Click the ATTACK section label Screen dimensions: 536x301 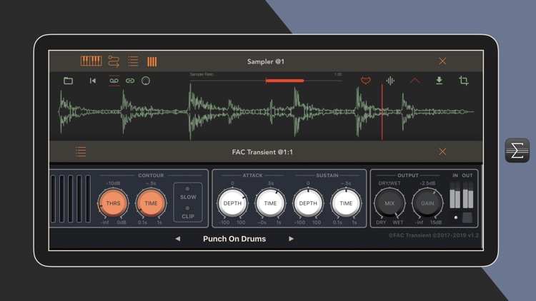(252, 175)
